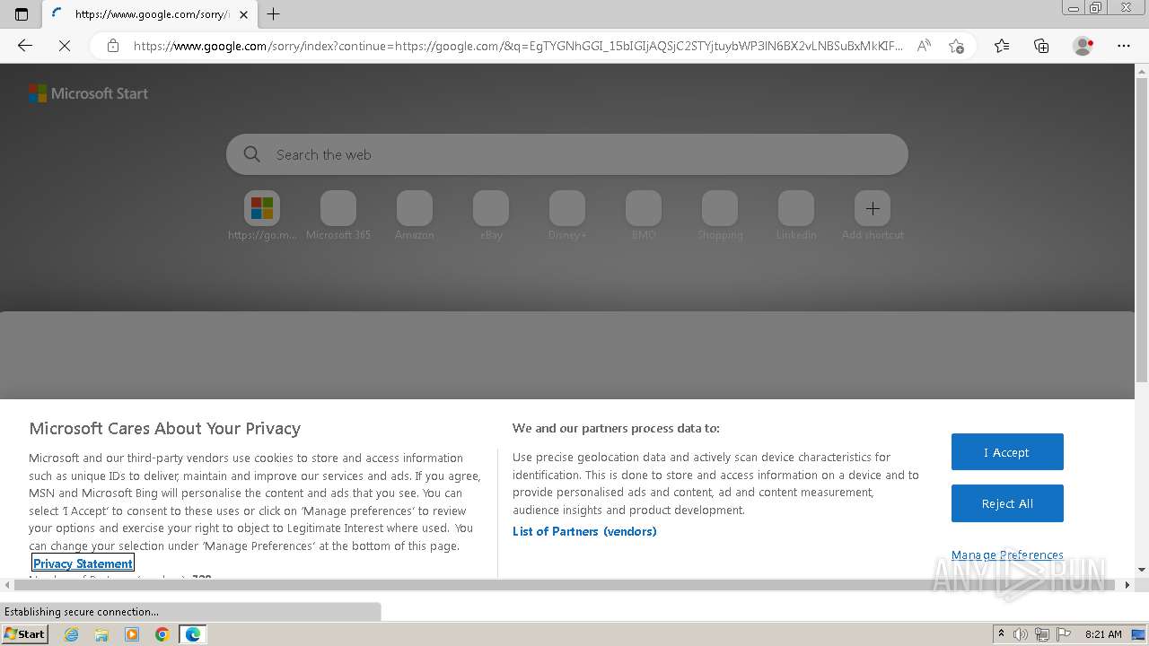This screenshot has width=1149, height=646.
Task: Open the Collections panel
Action: 1041,46
